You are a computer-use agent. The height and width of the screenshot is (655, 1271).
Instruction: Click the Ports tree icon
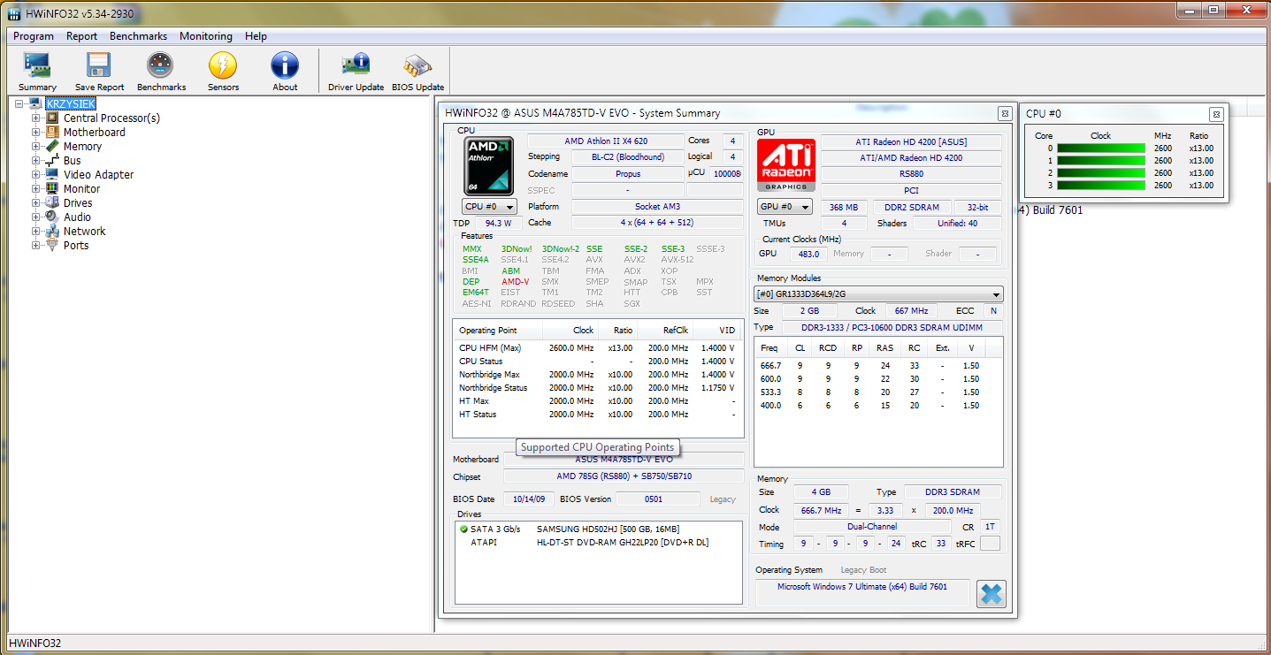(x=52, y=245)
